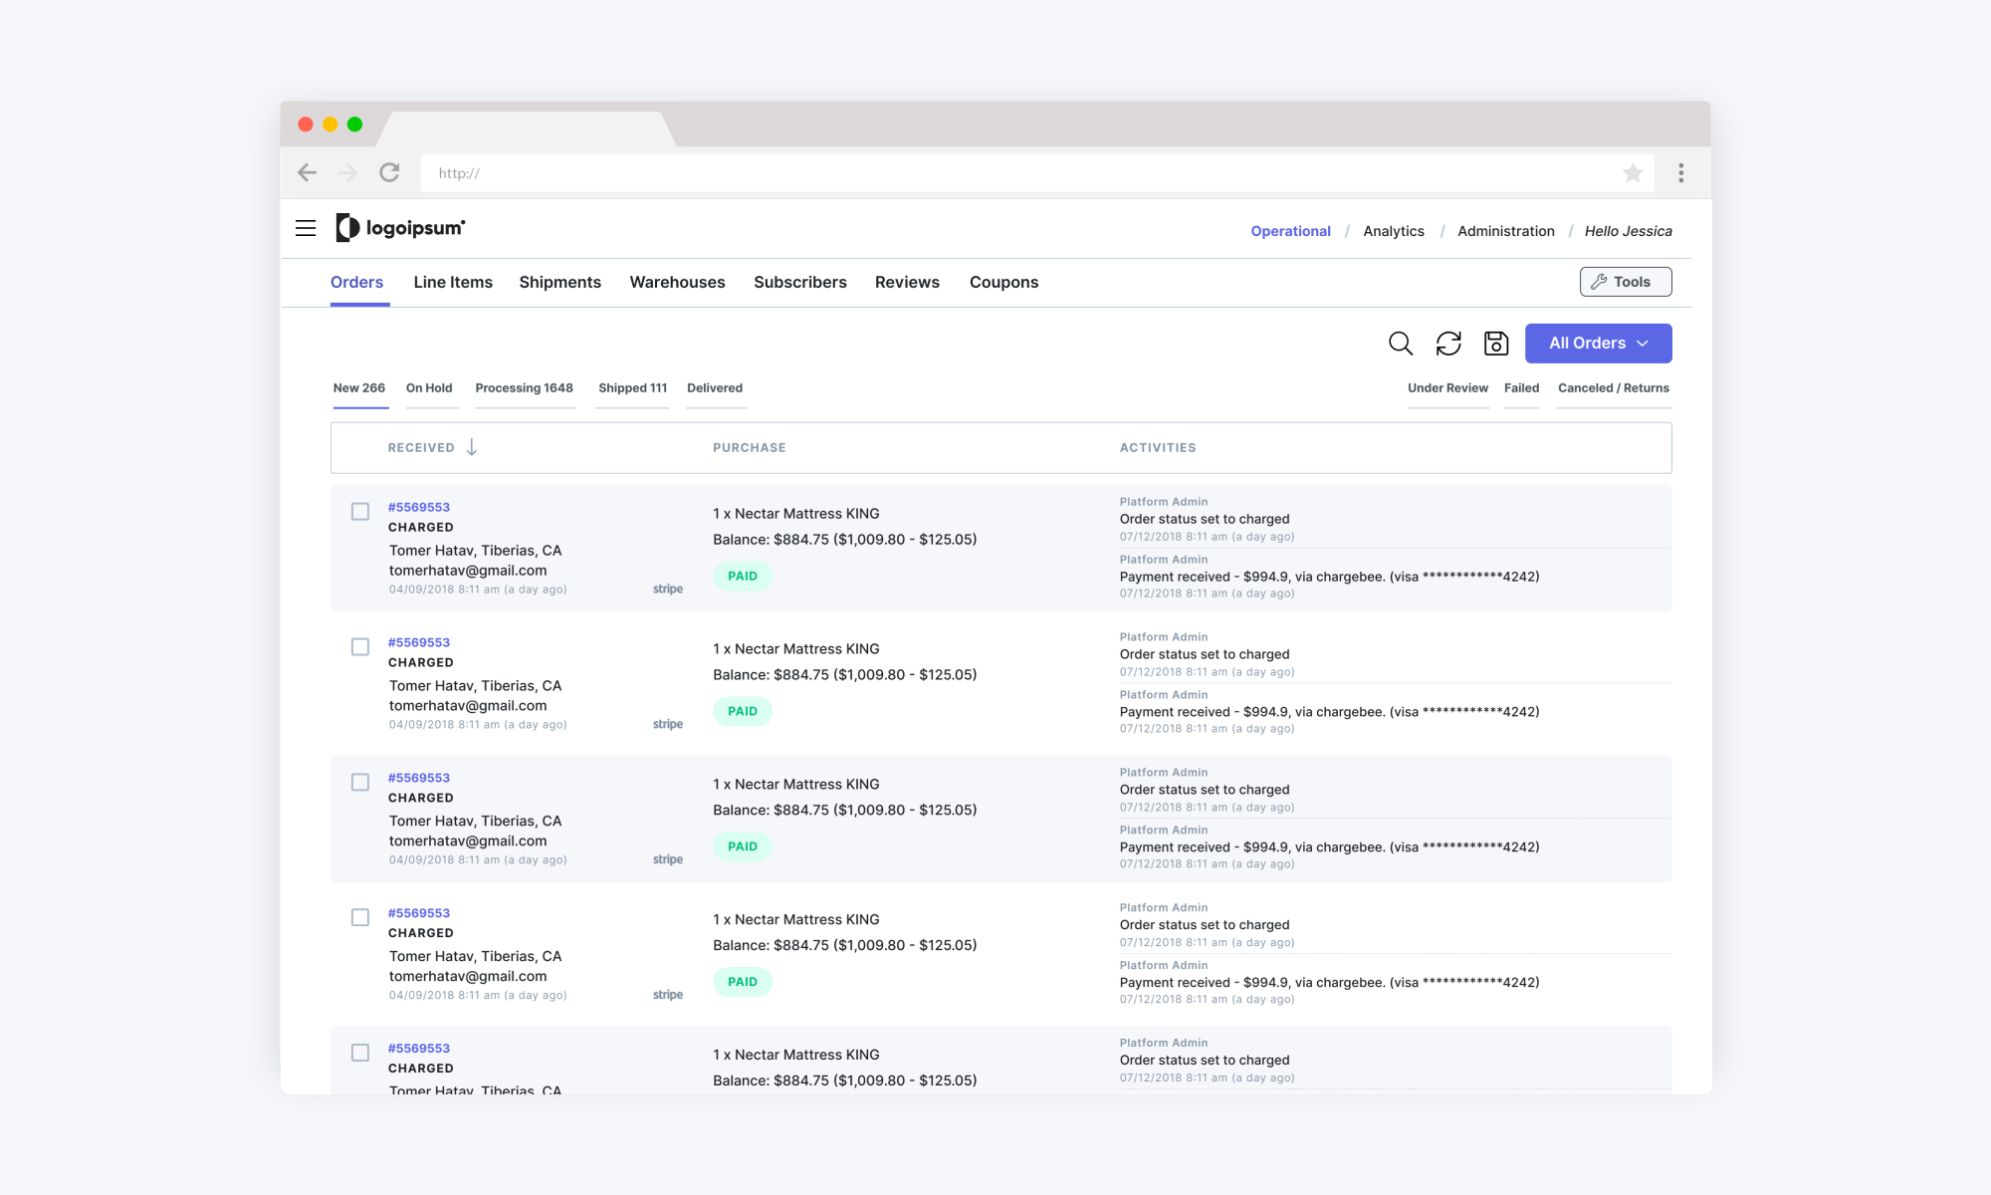Select the Shipments tab

560,282
